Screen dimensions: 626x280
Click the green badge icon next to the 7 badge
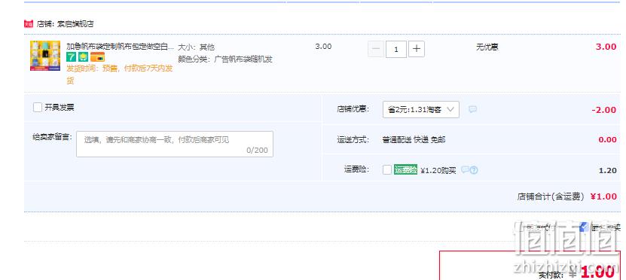point(83,57)
